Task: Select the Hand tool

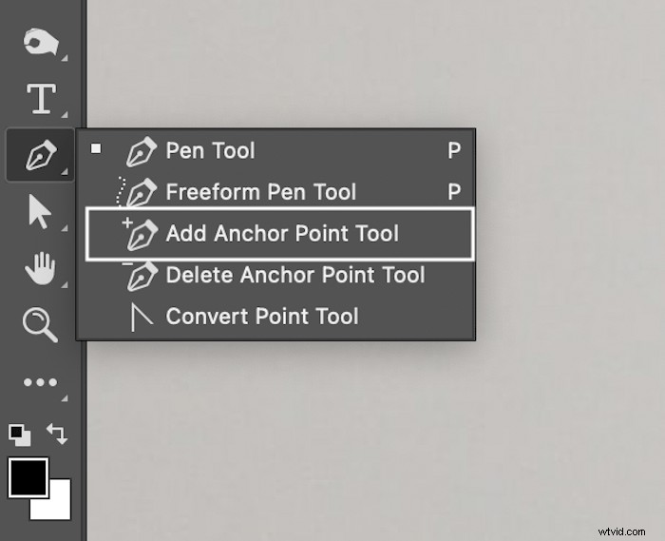Action: [40, 268]
